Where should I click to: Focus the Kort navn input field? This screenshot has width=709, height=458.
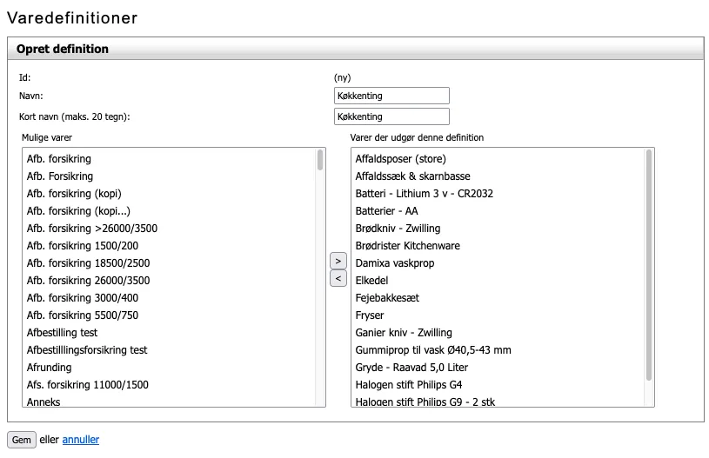pyautogui.click(x=391, y=116)
